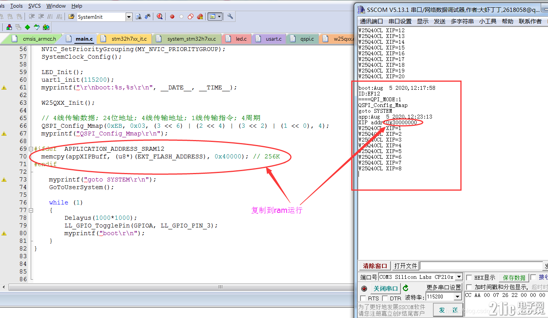Click the warning marker on line 67
Image resolution: width=548 pixels, height=318 pixels.
(4, 133)
